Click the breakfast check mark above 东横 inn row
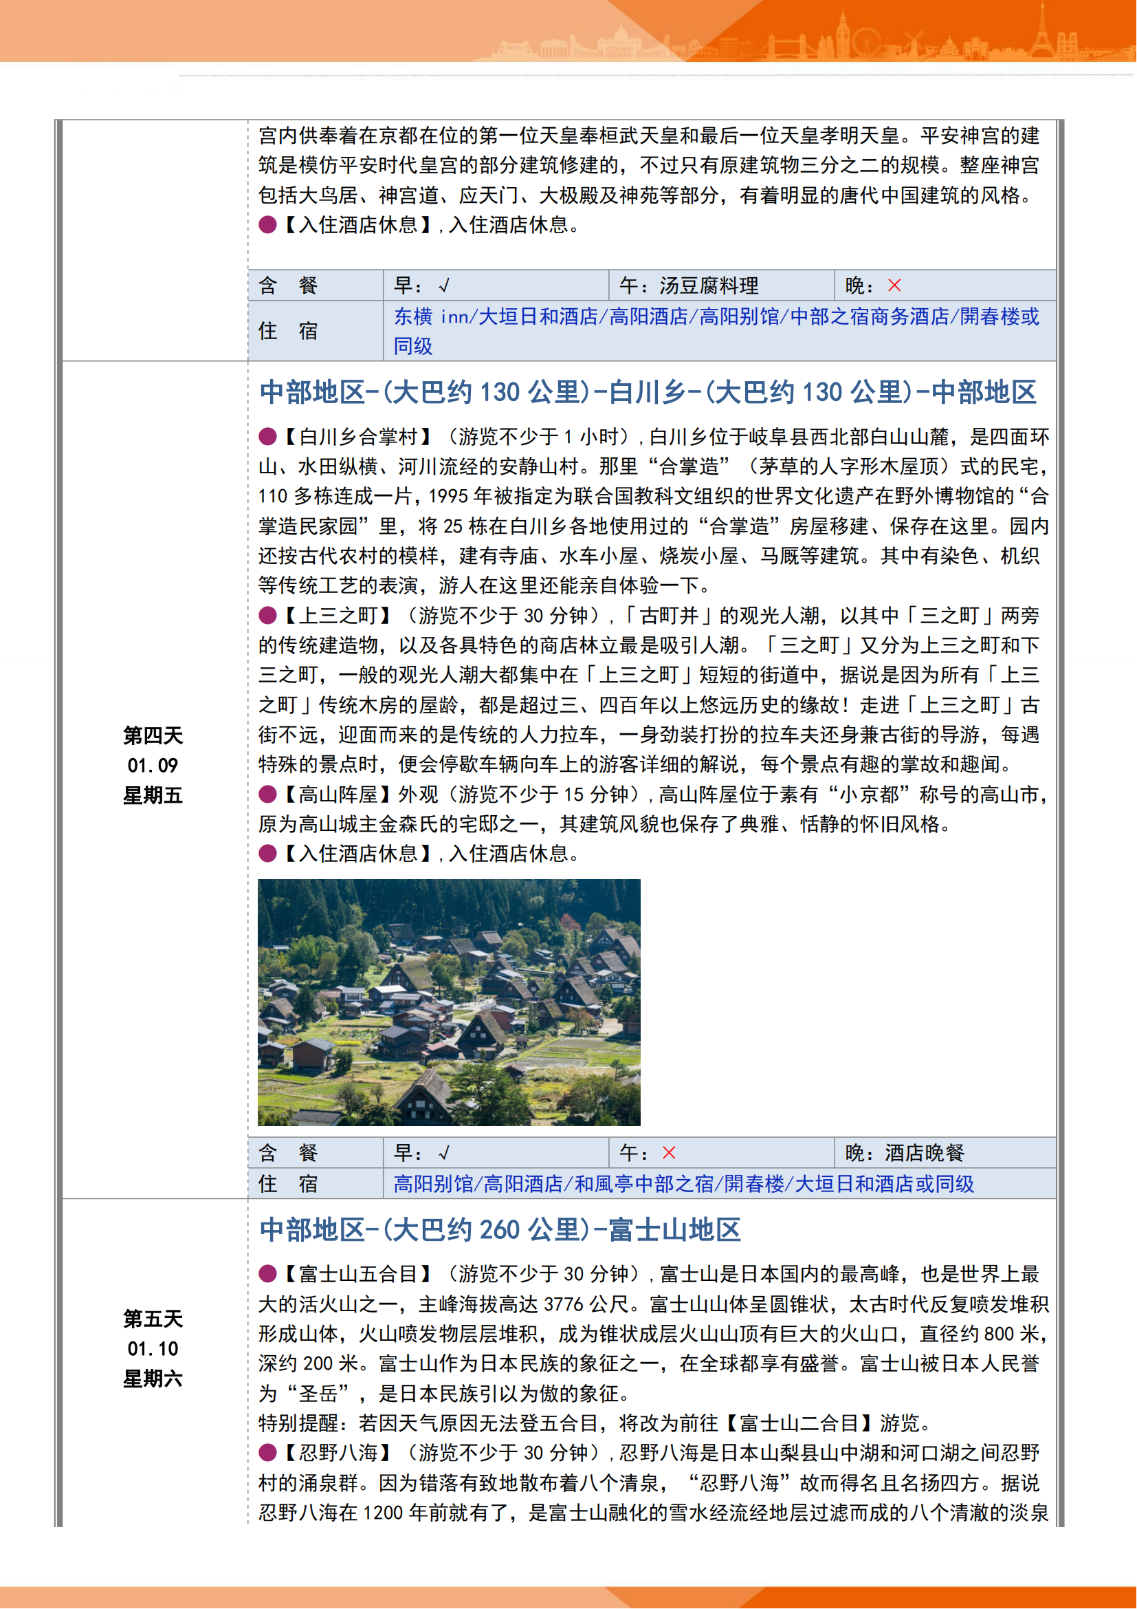This screenshot has width=1137, height=1609. pos(444,286)
